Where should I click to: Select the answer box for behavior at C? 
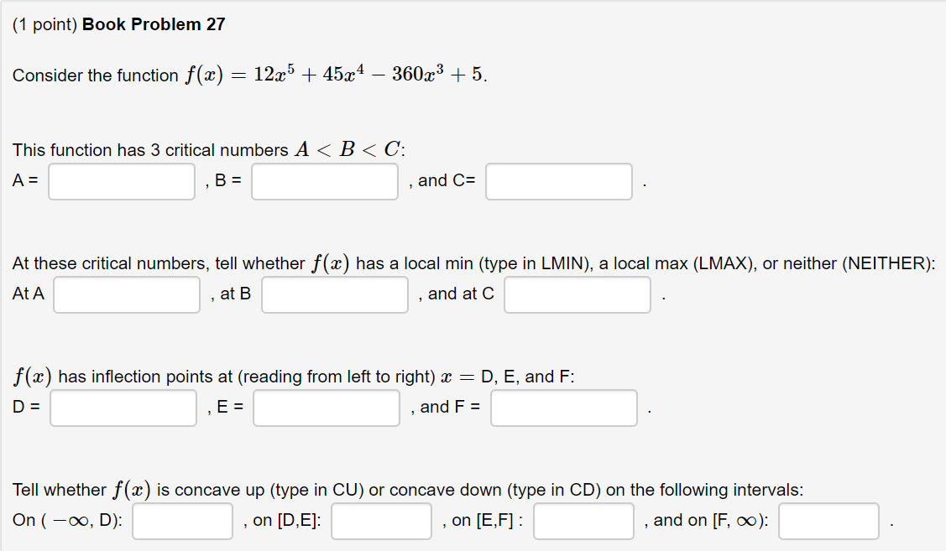pyautogui.click(x=577, y=294)
